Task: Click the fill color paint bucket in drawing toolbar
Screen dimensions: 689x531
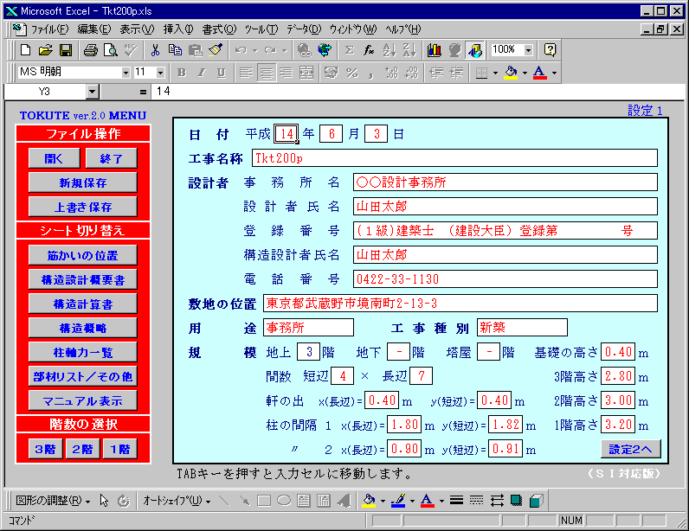Action: point(369,501)
